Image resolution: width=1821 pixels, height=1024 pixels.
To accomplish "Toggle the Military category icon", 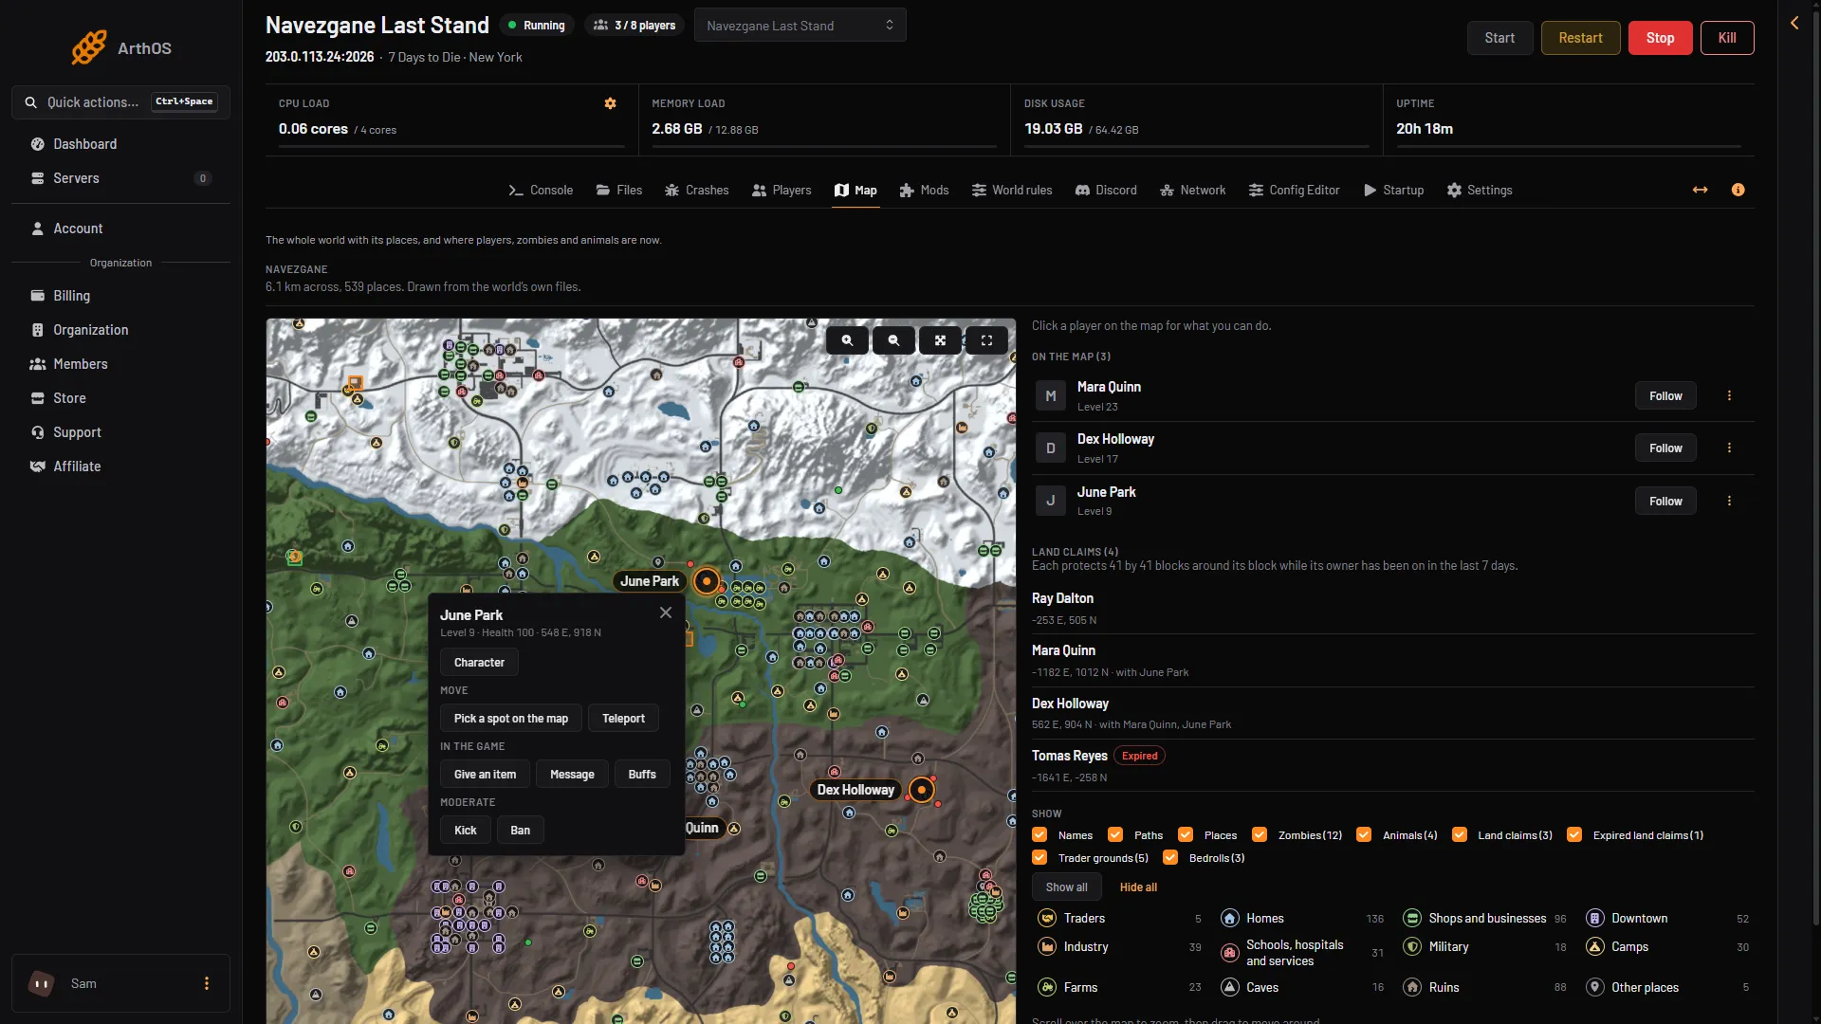I will point(1412,946).
